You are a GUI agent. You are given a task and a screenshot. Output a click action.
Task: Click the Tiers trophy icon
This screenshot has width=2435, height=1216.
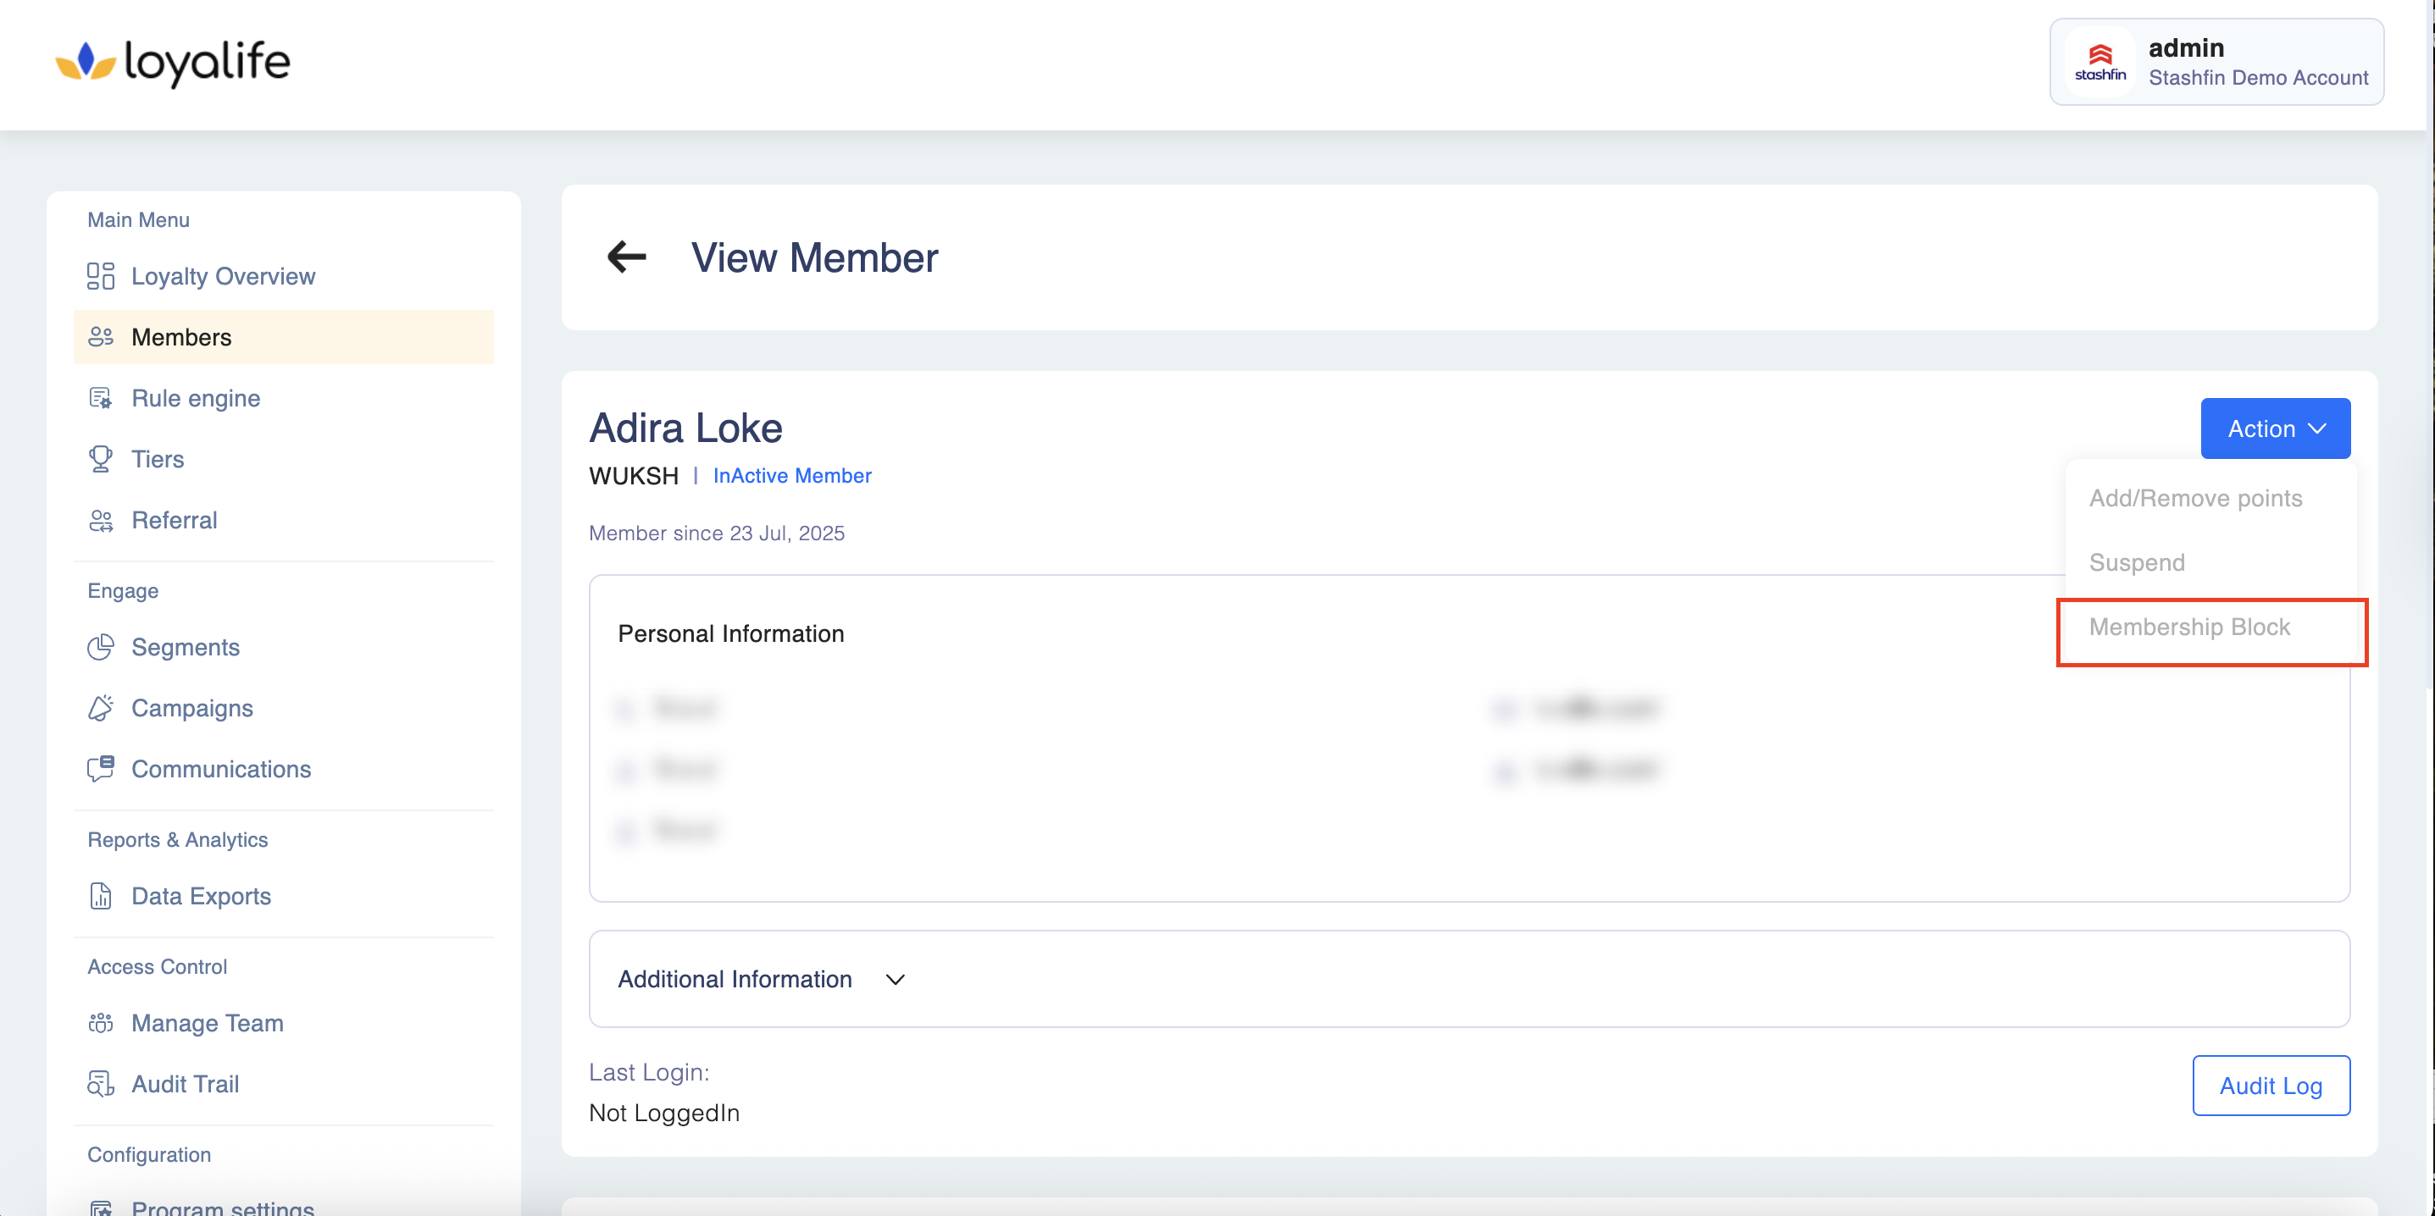point(100,459)
